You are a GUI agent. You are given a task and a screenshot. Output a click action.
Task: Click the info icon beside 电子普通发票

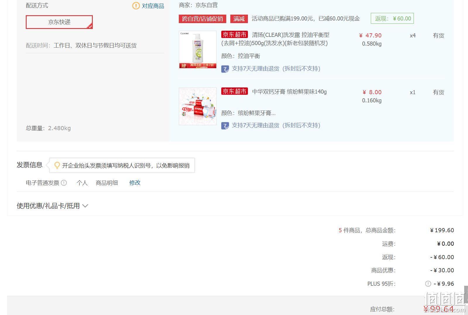click(64, 183)
